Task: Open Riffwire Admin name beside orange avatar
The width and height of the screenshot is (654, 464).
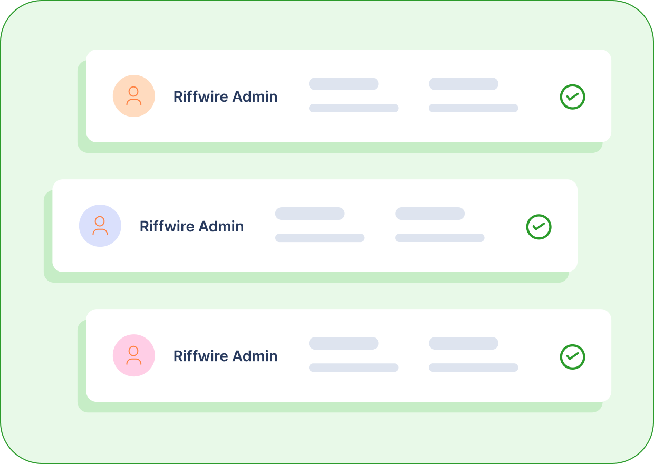Action: [226, 97]
